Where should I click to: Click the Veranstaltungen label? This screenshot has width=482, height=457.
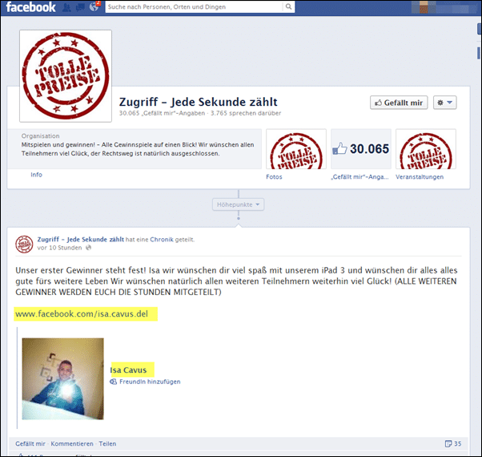[x=420, y=176]
